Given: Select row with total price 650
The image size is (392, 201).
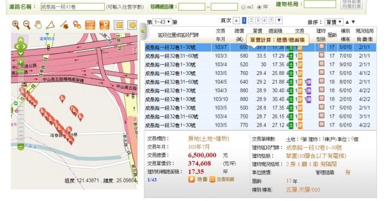Looking at the screenshot, I should pyautogui.click(x=260, y=47).
